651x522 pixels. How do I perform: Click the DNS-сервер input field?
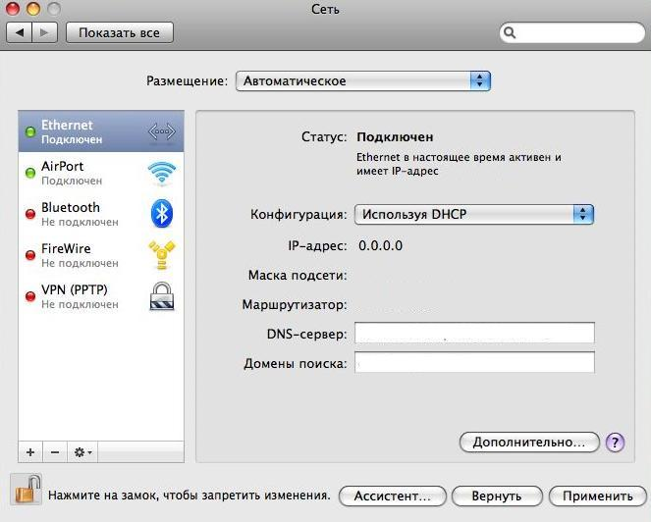[x=474, y=333]
